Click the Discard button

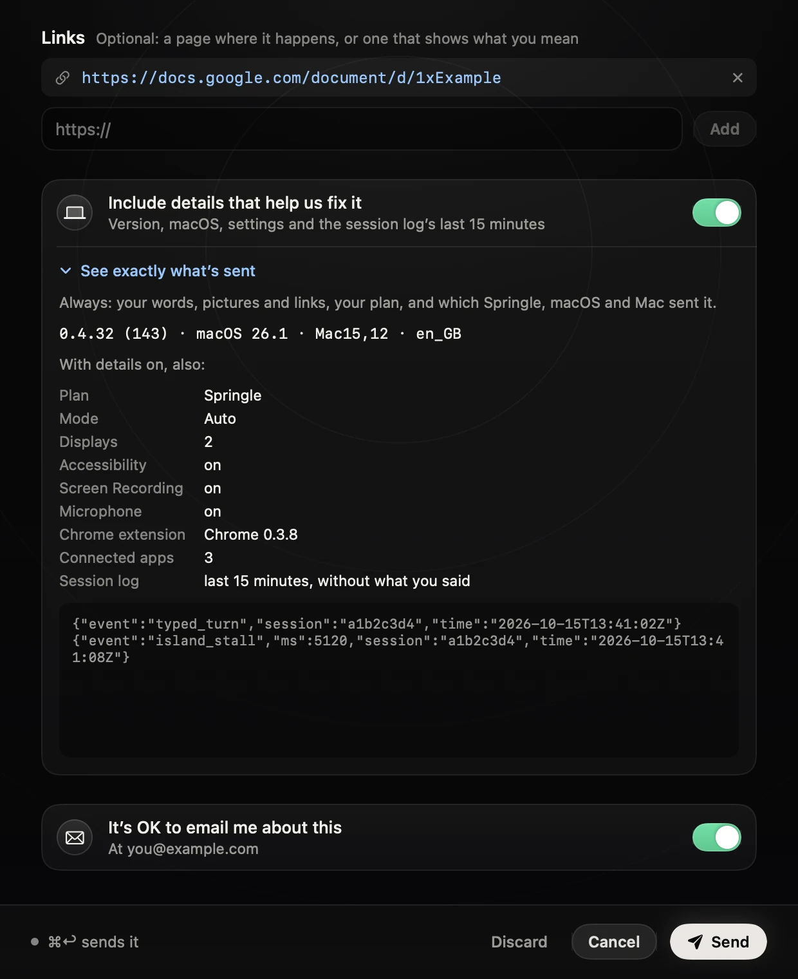[x=519, y=942]
